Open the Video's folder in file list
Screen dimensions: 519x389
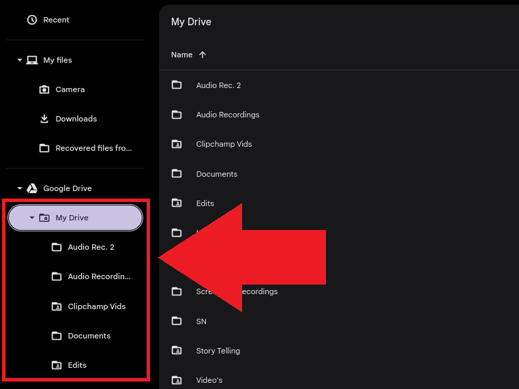(209, 380)
